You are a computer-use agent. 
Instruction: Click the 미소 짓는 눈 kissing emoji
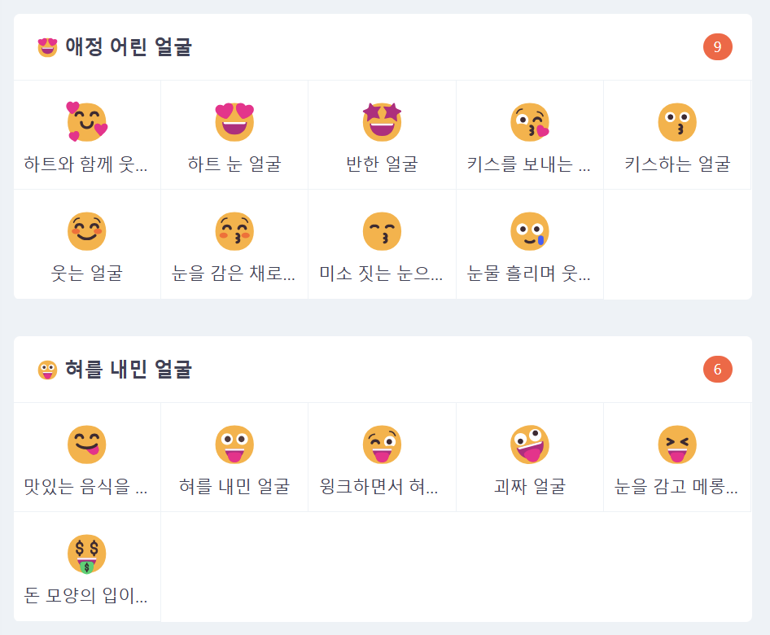[382, 230]
